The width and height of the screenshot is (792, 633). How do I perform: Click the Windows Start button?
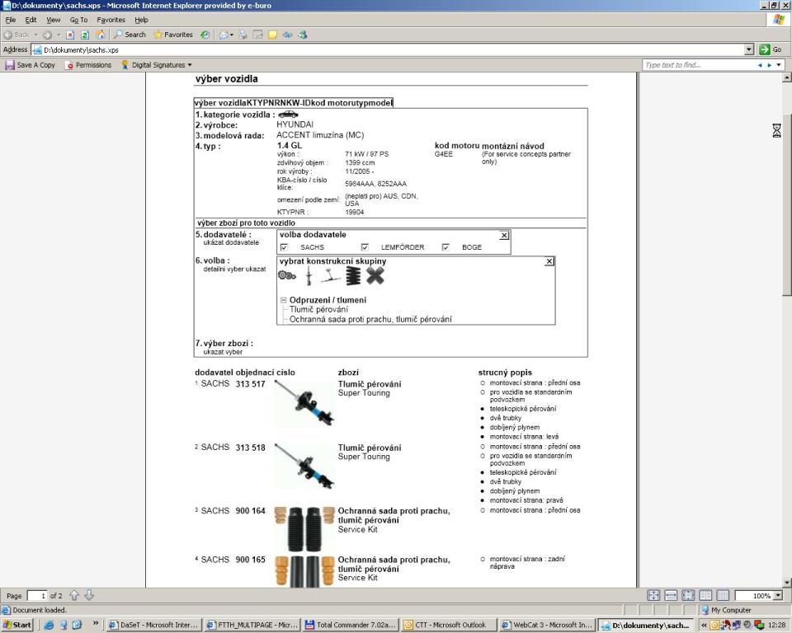point(16,625)
